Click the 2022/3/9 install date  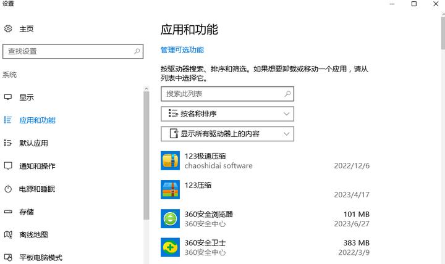tap(354, 252)
